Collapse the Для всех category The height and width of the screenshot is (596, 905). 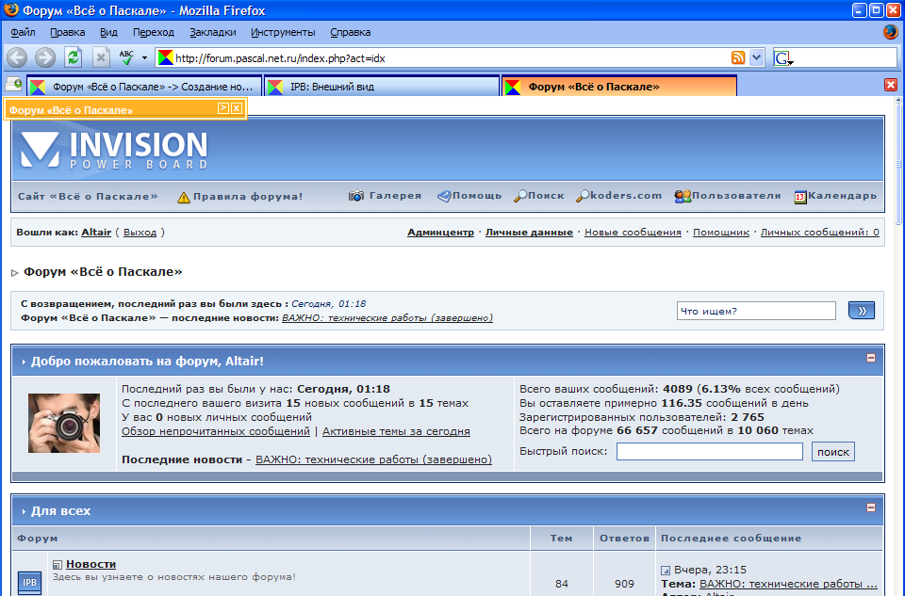[871, 508]
